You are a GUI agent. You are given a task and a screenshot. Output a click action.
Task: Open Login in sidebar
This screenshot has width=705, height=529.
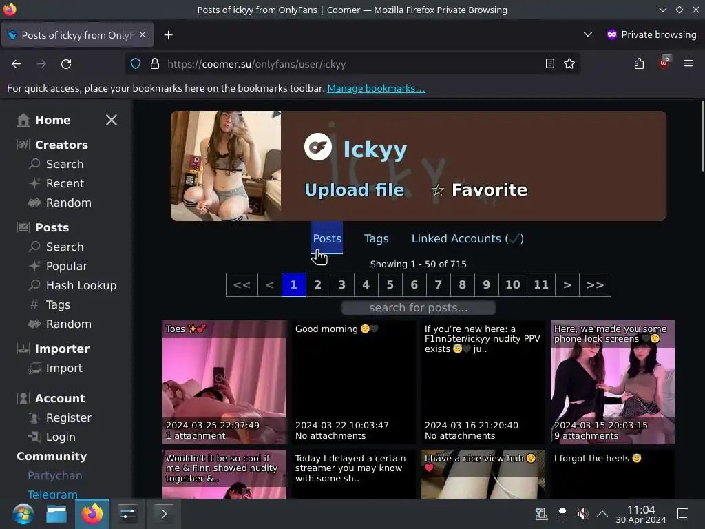(61, 437)
